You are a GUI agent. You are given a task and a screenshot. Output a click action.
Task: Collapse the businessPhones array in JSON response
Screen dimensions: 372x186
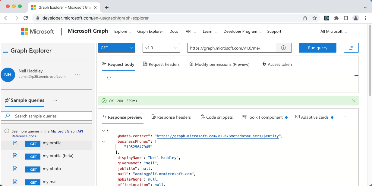[104, 142]
